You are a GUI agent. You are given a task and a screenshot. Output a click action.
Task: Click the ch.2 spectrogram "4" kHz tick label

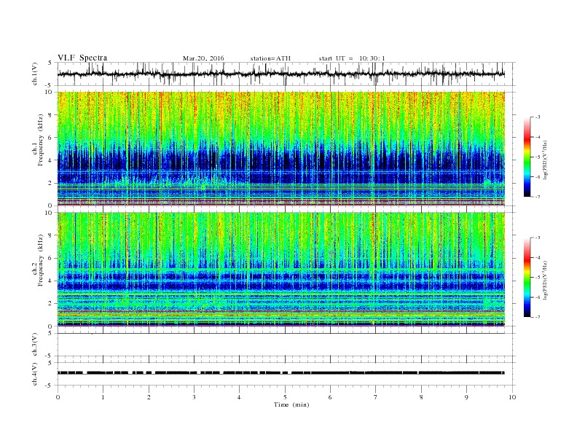50,281
